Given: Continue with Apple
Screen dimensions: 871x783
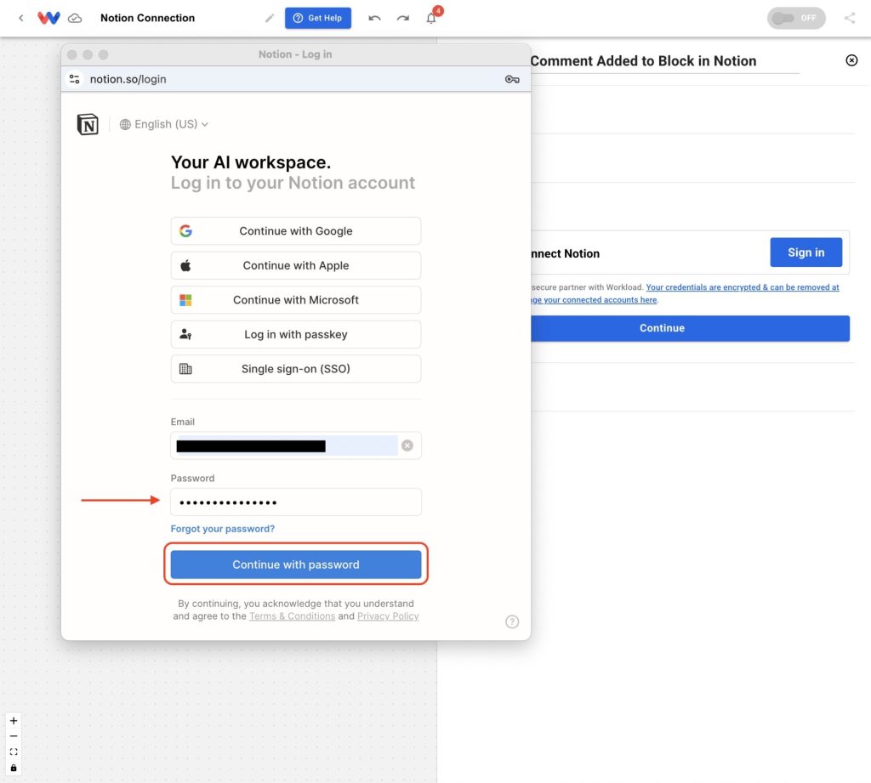Looking at the screenshot, I should pyautogui.click(x=295, y=265).
